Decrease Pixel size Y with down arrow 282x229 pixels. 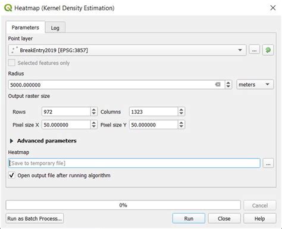click(x=181, y=127)
